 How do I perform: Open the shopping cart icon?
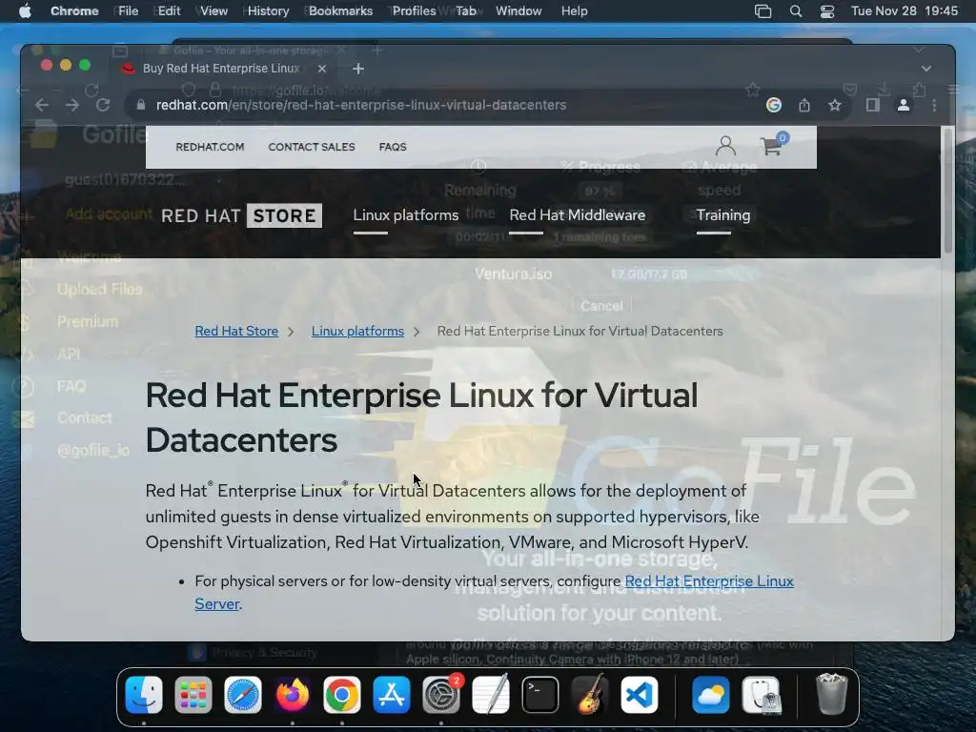click(773, 146)
